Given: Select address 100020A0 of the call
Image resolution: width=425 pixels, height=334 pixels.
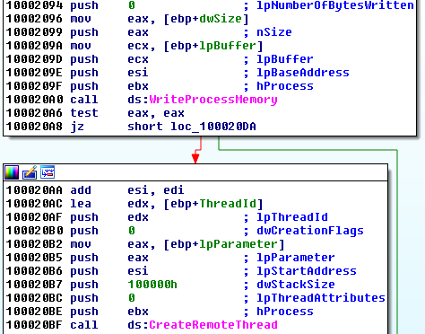Looking at the screenshot, I should coord(34,100).
